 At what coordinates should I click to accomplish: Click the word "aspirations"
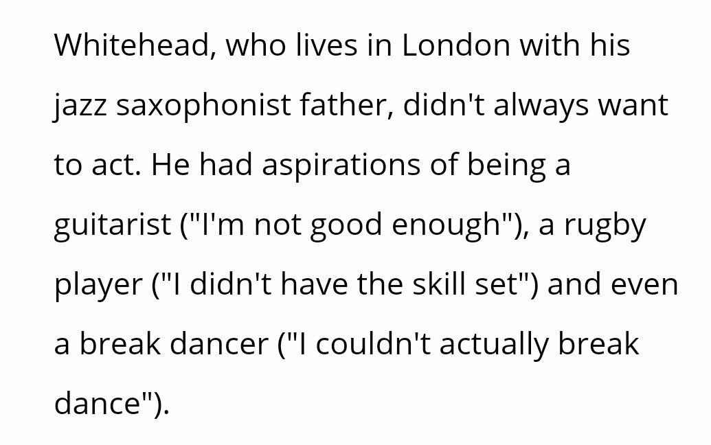[x=341, y=165]
